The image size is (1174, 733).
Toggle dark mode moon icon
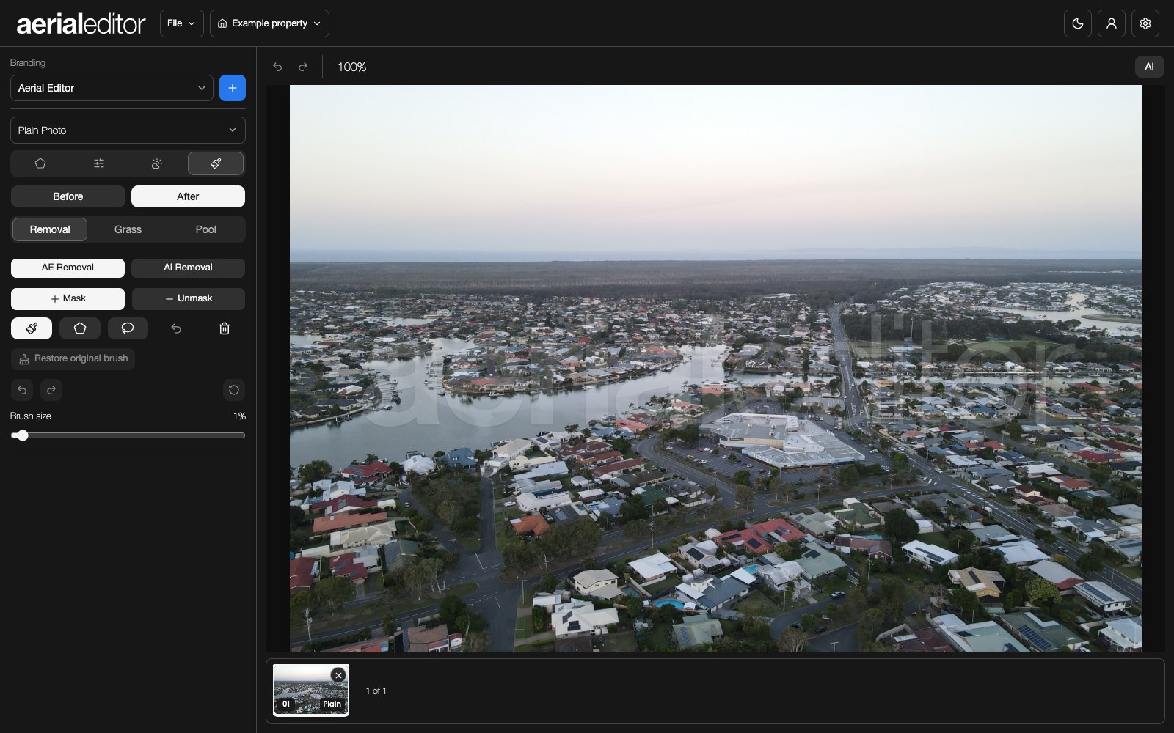1078,23
